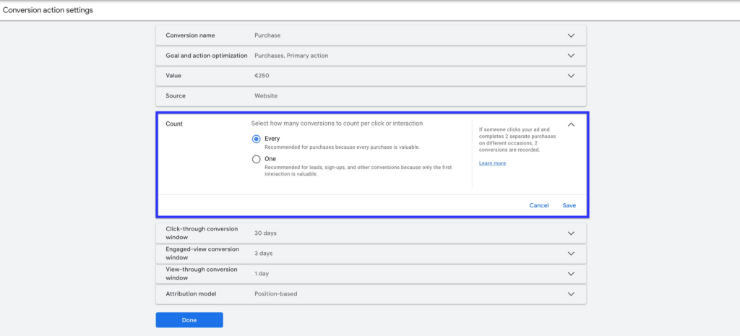Click the Goal and action optimization label
This screenshot has height=336, width=740.
click(206, 56)
